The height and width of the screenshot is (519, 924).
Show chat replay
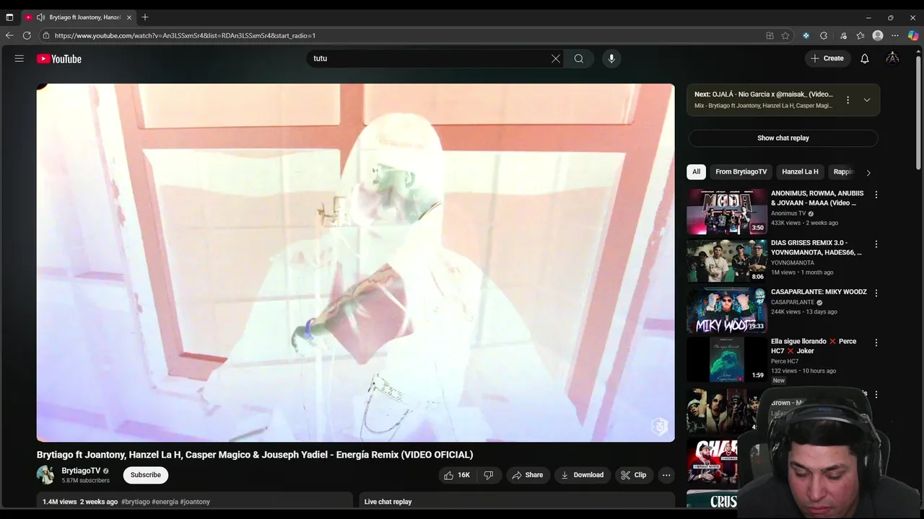pyautogui.click(x=783, y=138)
